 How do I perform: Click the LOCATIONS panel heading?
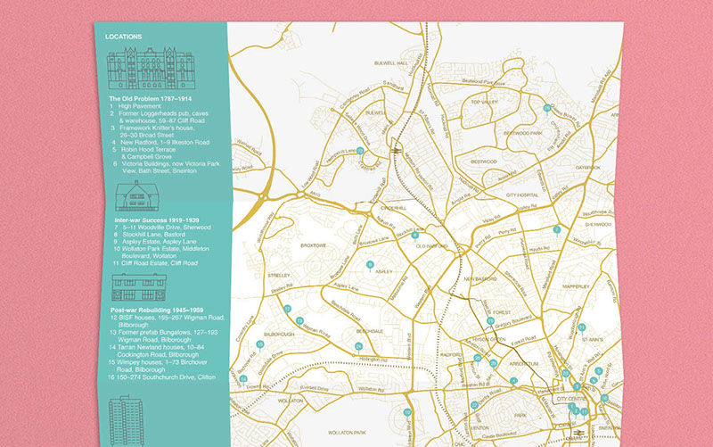[x=123, y=37]
